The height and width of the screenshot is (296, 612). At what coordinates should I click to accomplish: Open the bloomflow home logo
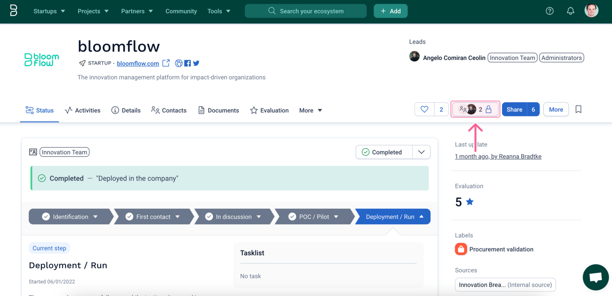pyautogui.click(x=13, y=11)
